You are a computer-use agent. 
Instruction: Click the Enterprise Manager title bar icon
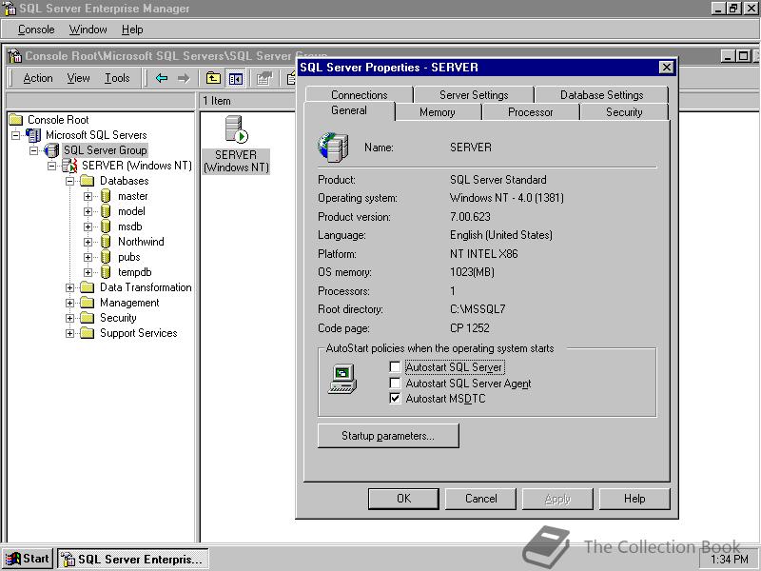(10, 9)
